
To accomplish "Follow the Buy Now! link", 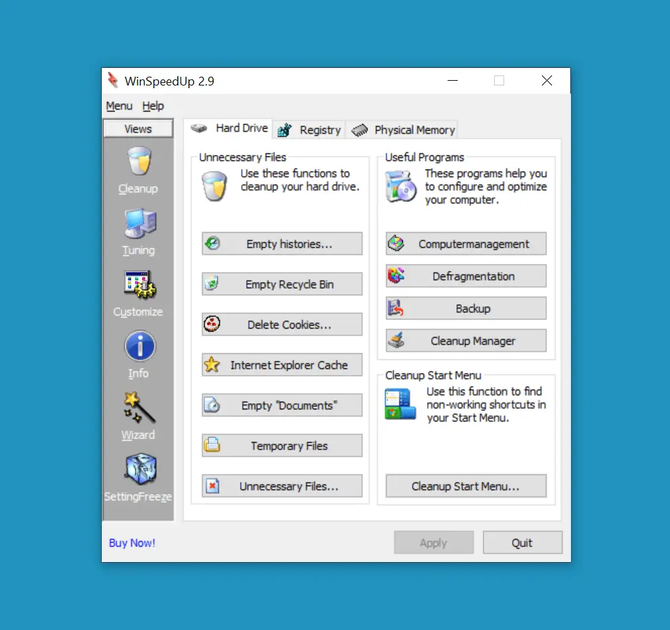I will click(x=132, y=542).
